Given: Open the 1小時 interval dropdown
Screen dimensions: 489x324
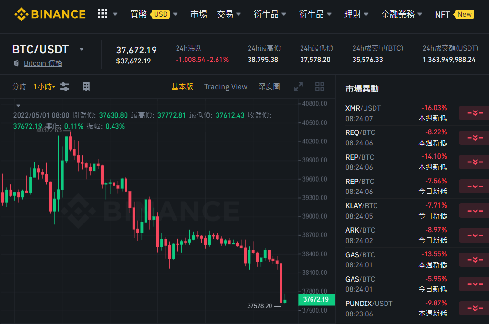Looking at the screenshot, I should point(44,87).
